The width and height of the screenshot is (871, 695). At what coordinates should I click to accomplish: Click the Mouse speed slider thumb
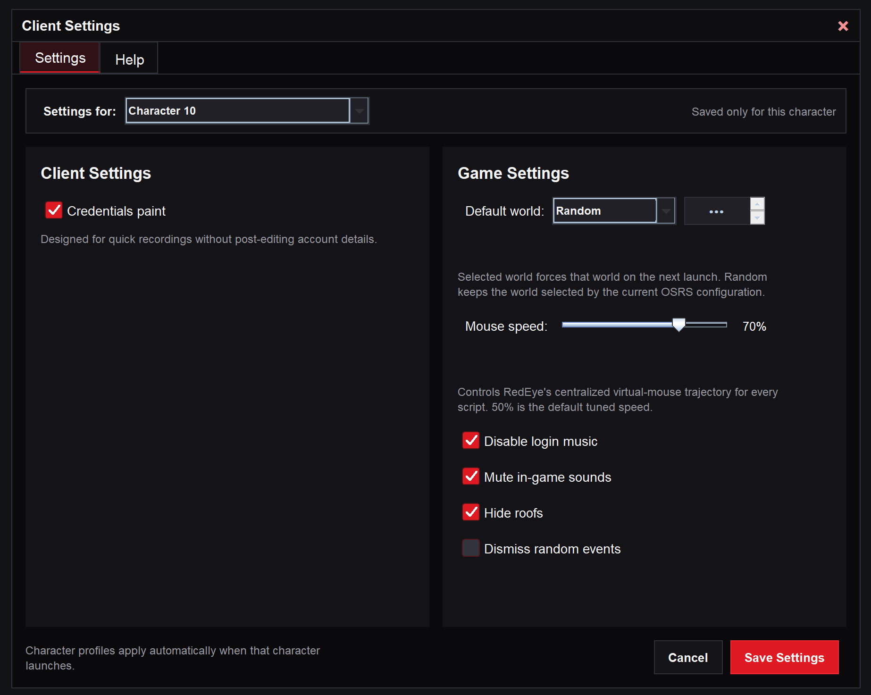click(678, 324)
